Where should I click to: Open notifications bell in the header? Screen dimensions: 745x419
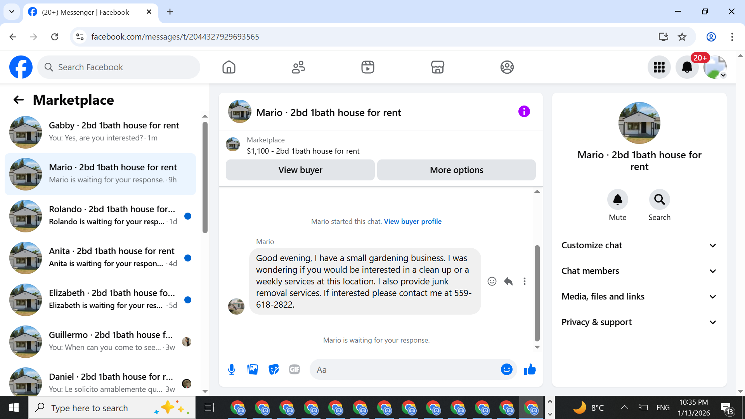pyautogui.click(x=687, y=67)
